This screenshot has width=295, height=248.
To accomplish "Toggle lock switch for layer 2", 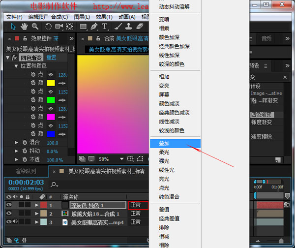I will coord(28,214).
